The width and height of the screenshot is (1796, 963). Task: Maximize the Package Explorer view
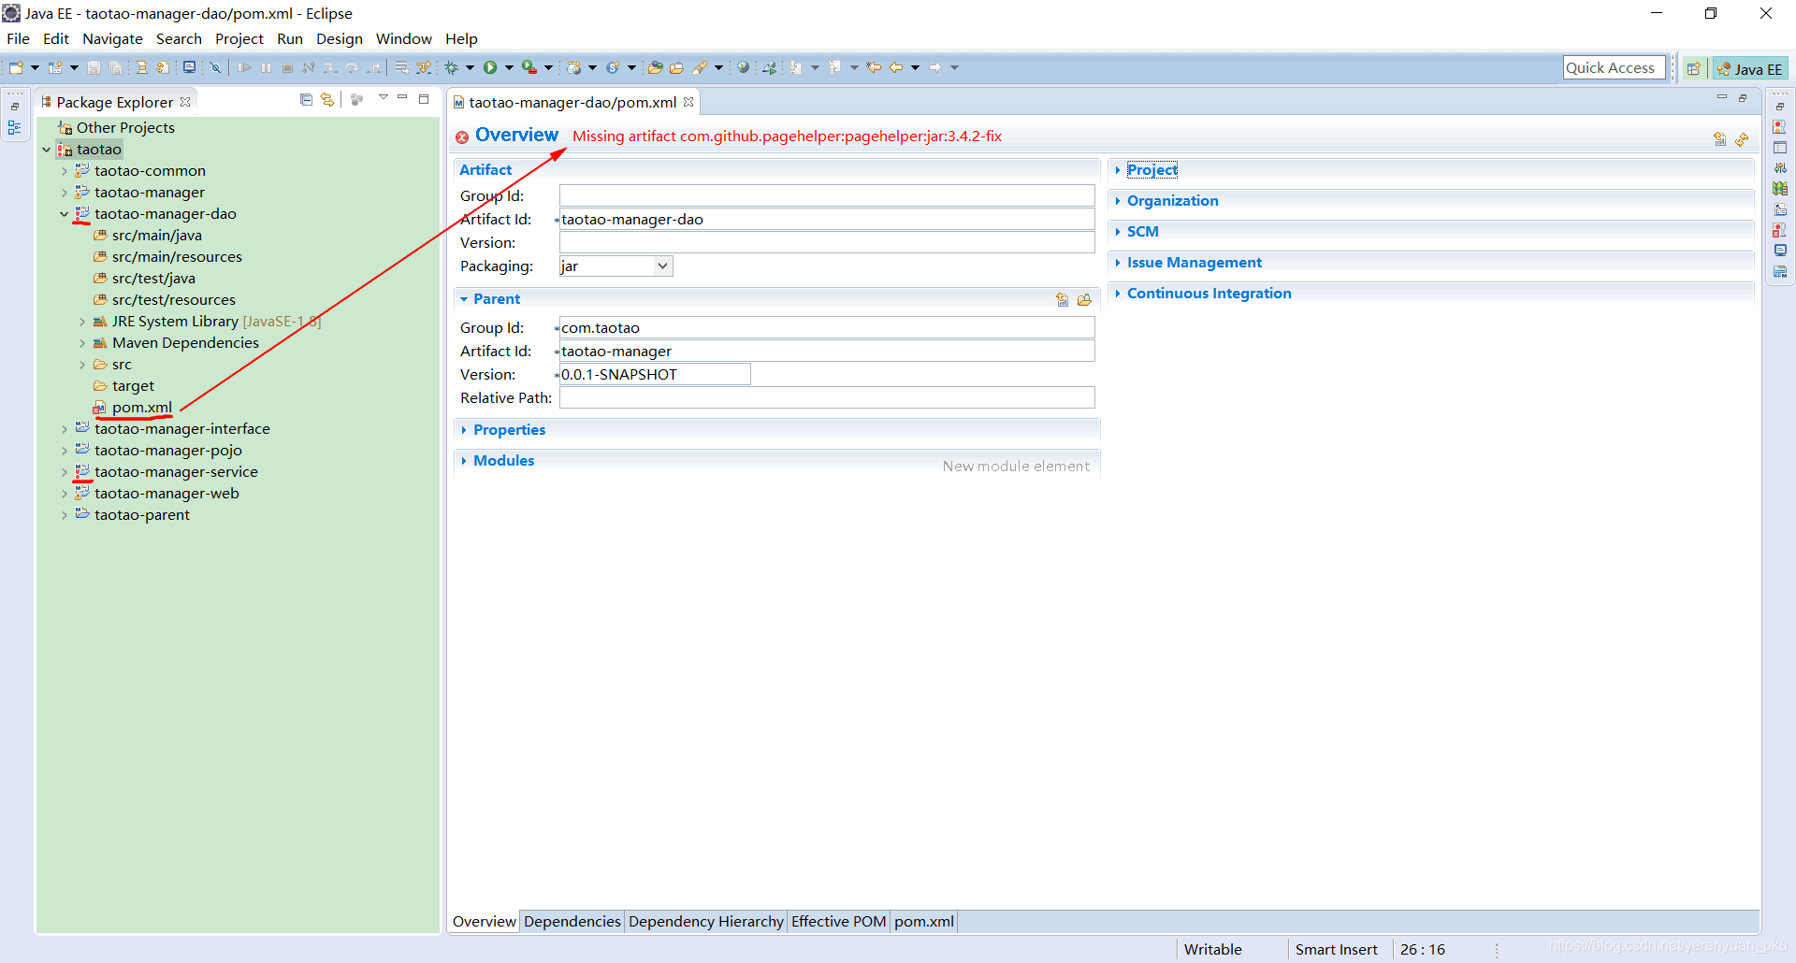(424, 98)
